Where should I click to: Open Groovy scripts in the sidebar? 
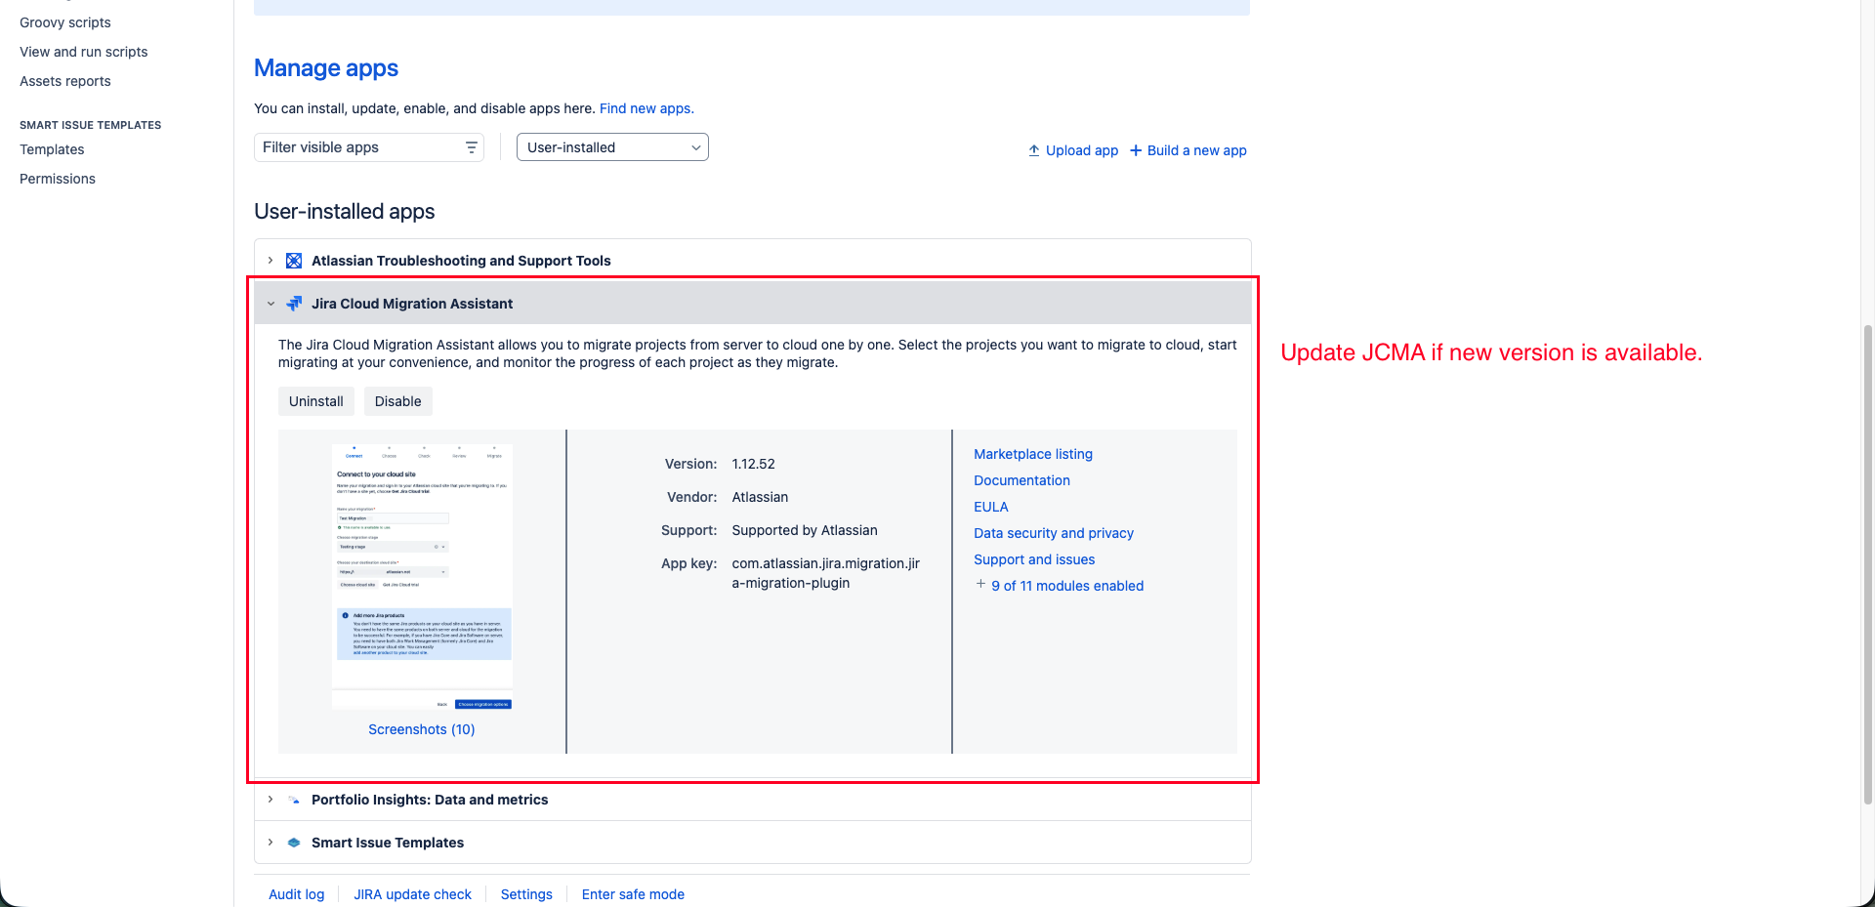coord(65,22)
